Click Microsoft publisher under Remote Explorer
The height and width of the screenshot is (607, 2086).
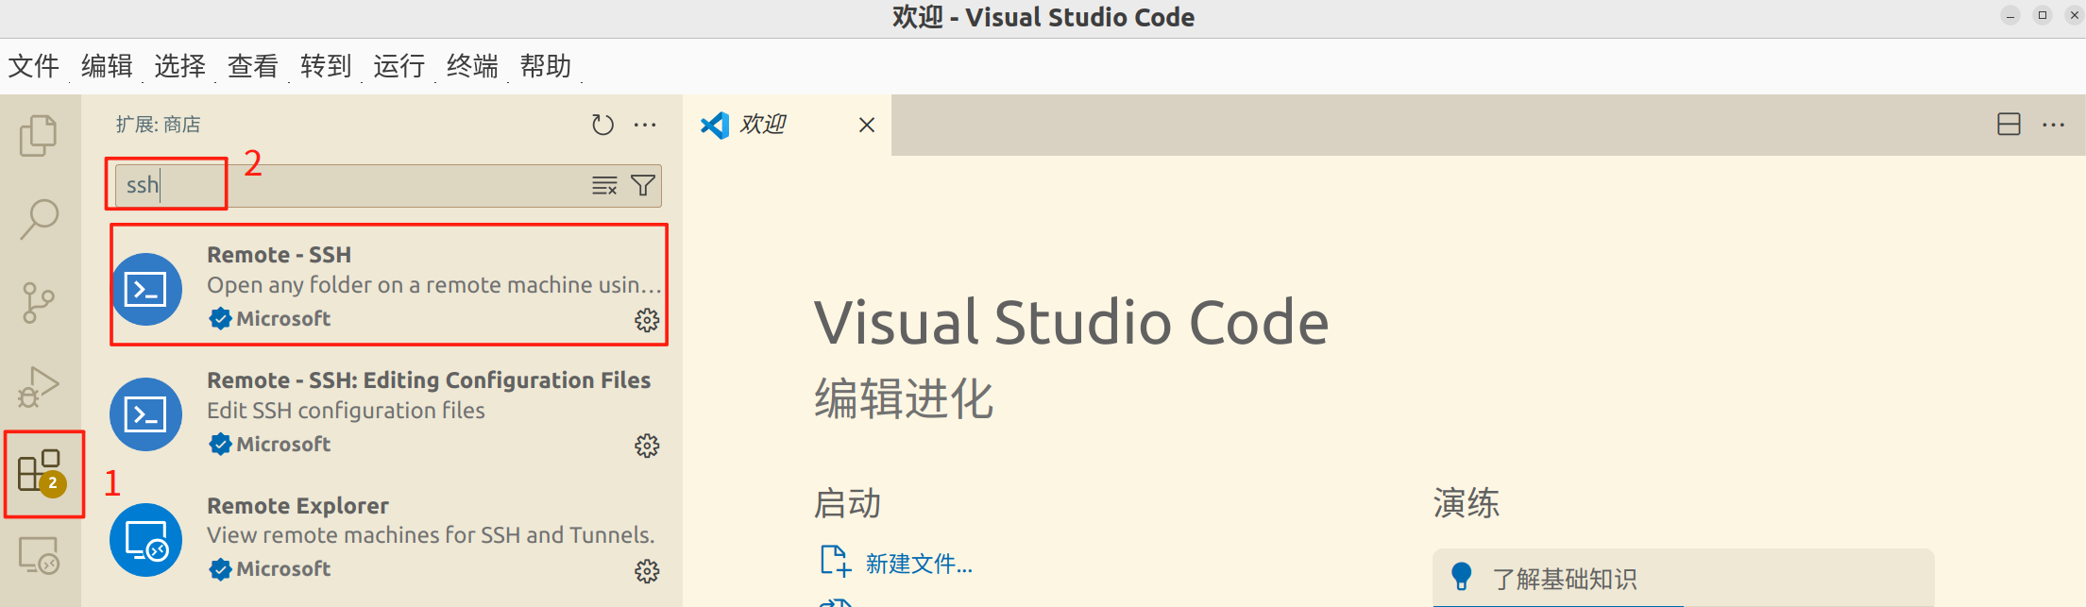point(283,569)
